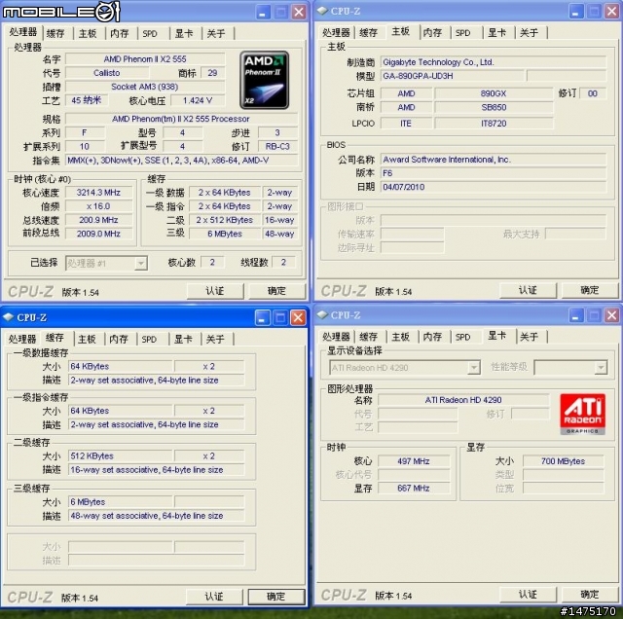Switch to 缓存 tab in processor window
Screen dimensions: 623x619
(x=55, y=33)
